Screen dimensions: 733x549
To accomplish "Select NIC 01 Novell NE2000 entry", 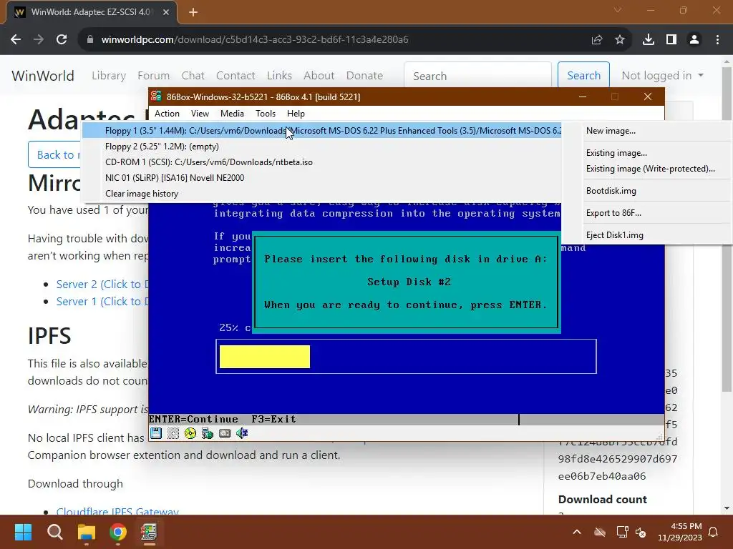I will (x=322, y=178).
